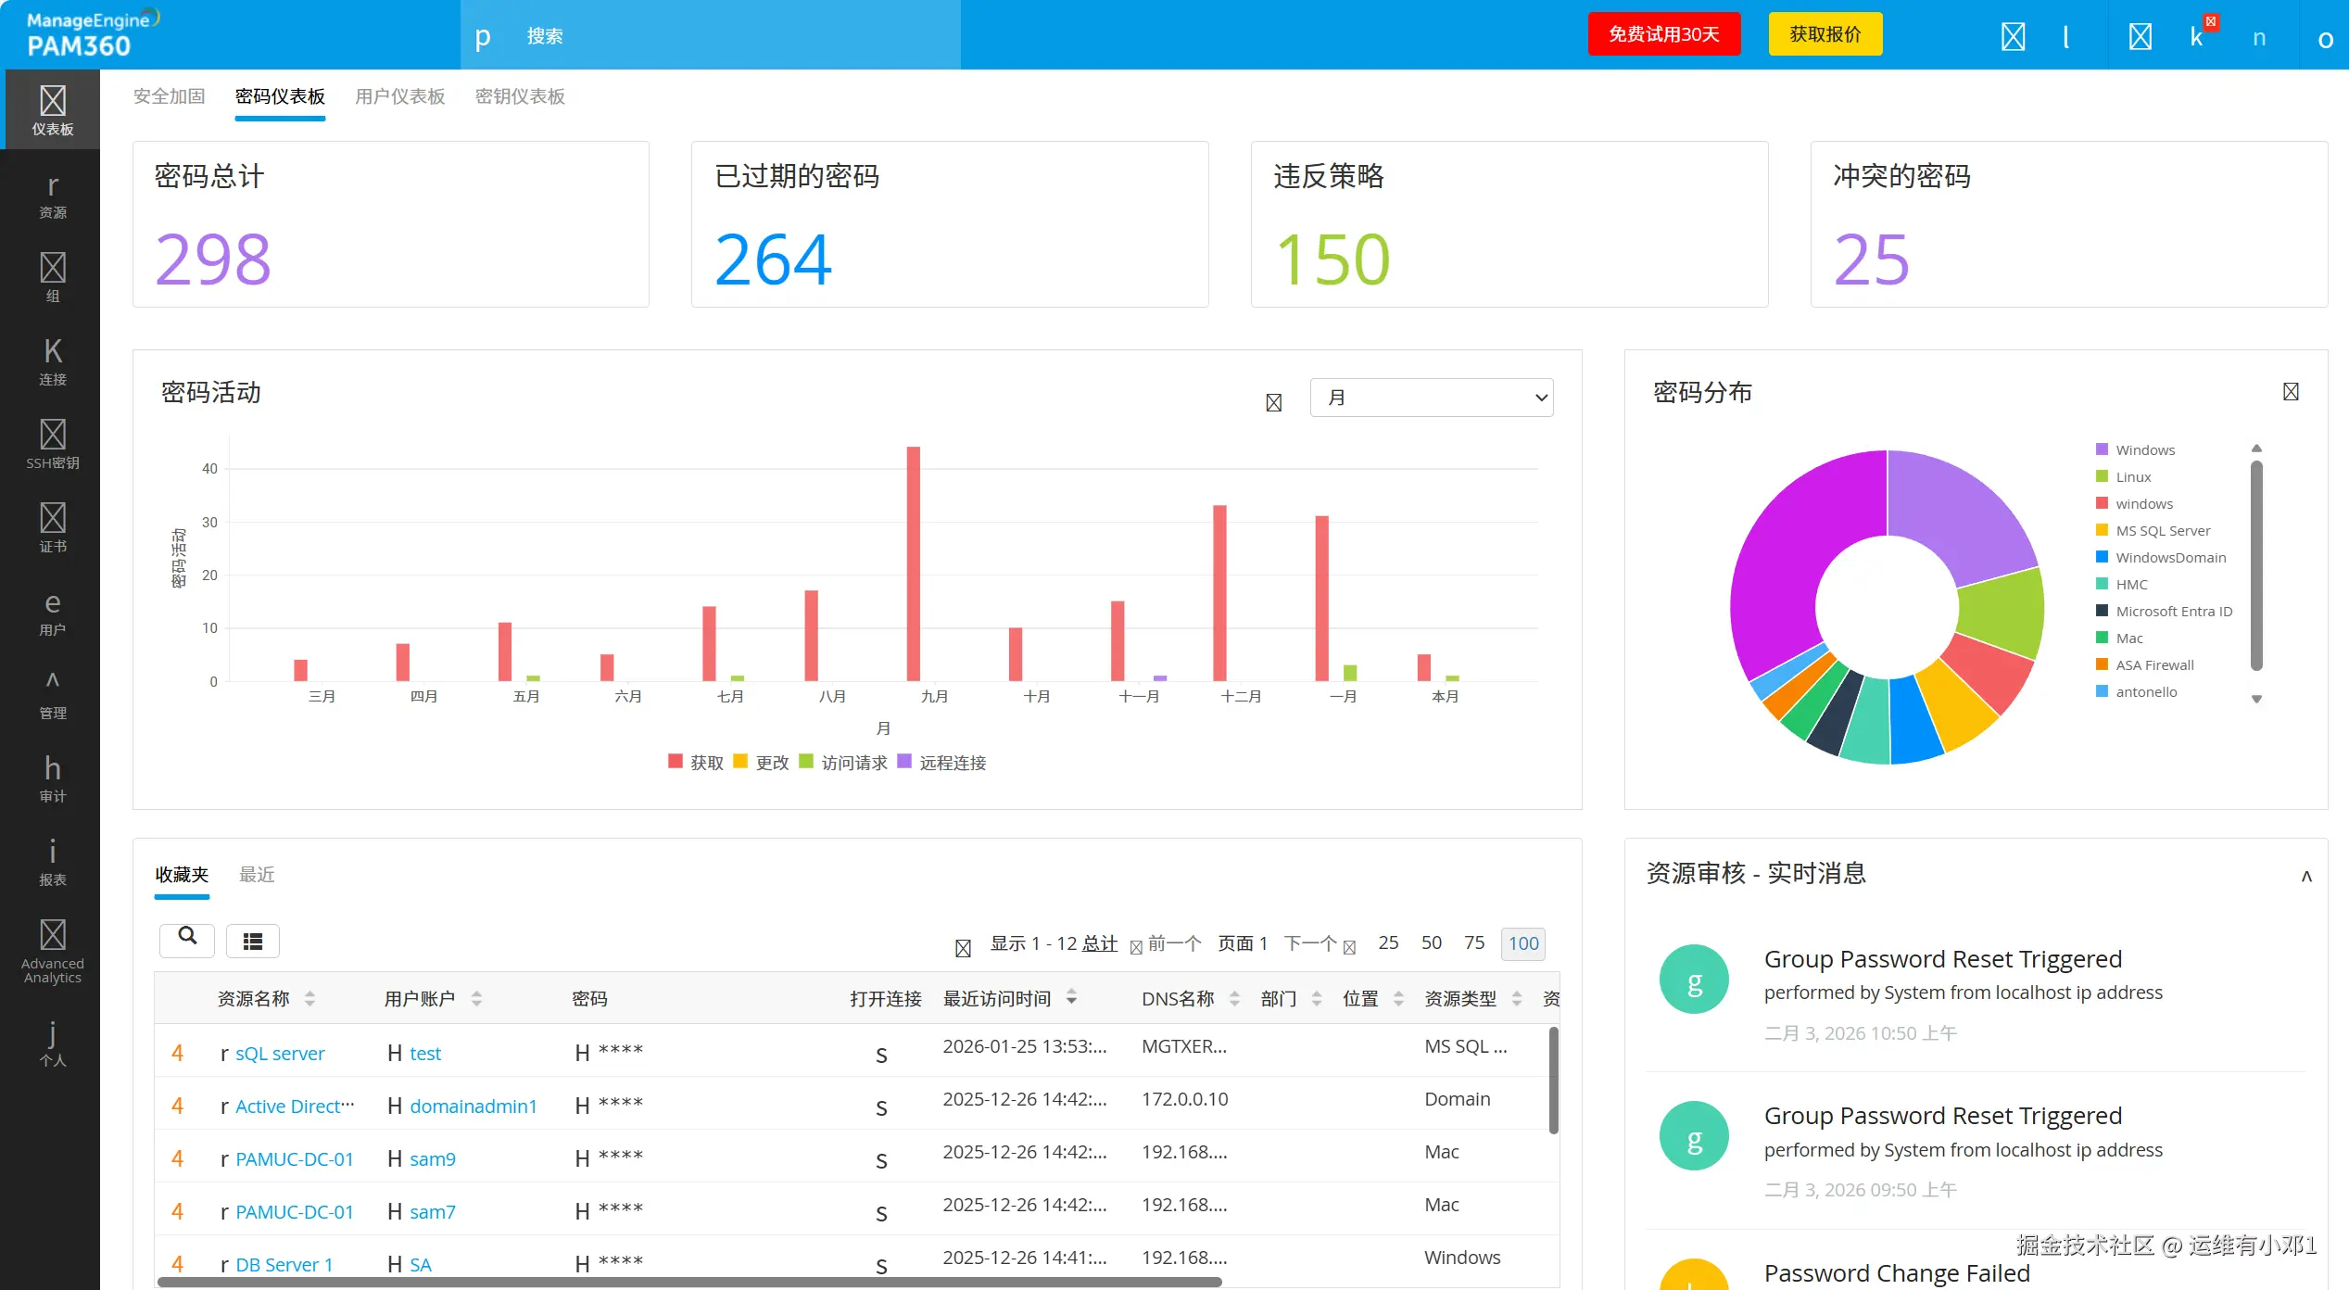Switch to 用户仪表板 tab
2349x1290 pixels.
399,96
